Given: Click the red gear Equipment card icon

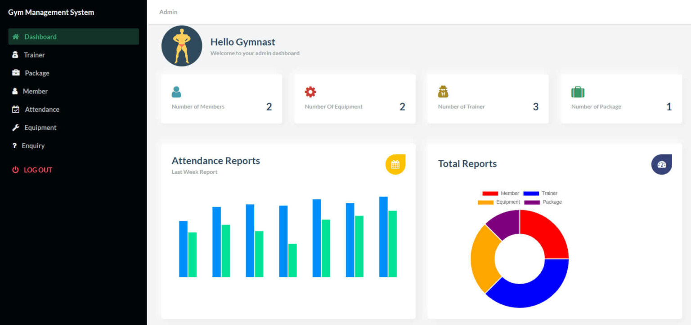Looking at the screenshot, I should pos(310,92).
